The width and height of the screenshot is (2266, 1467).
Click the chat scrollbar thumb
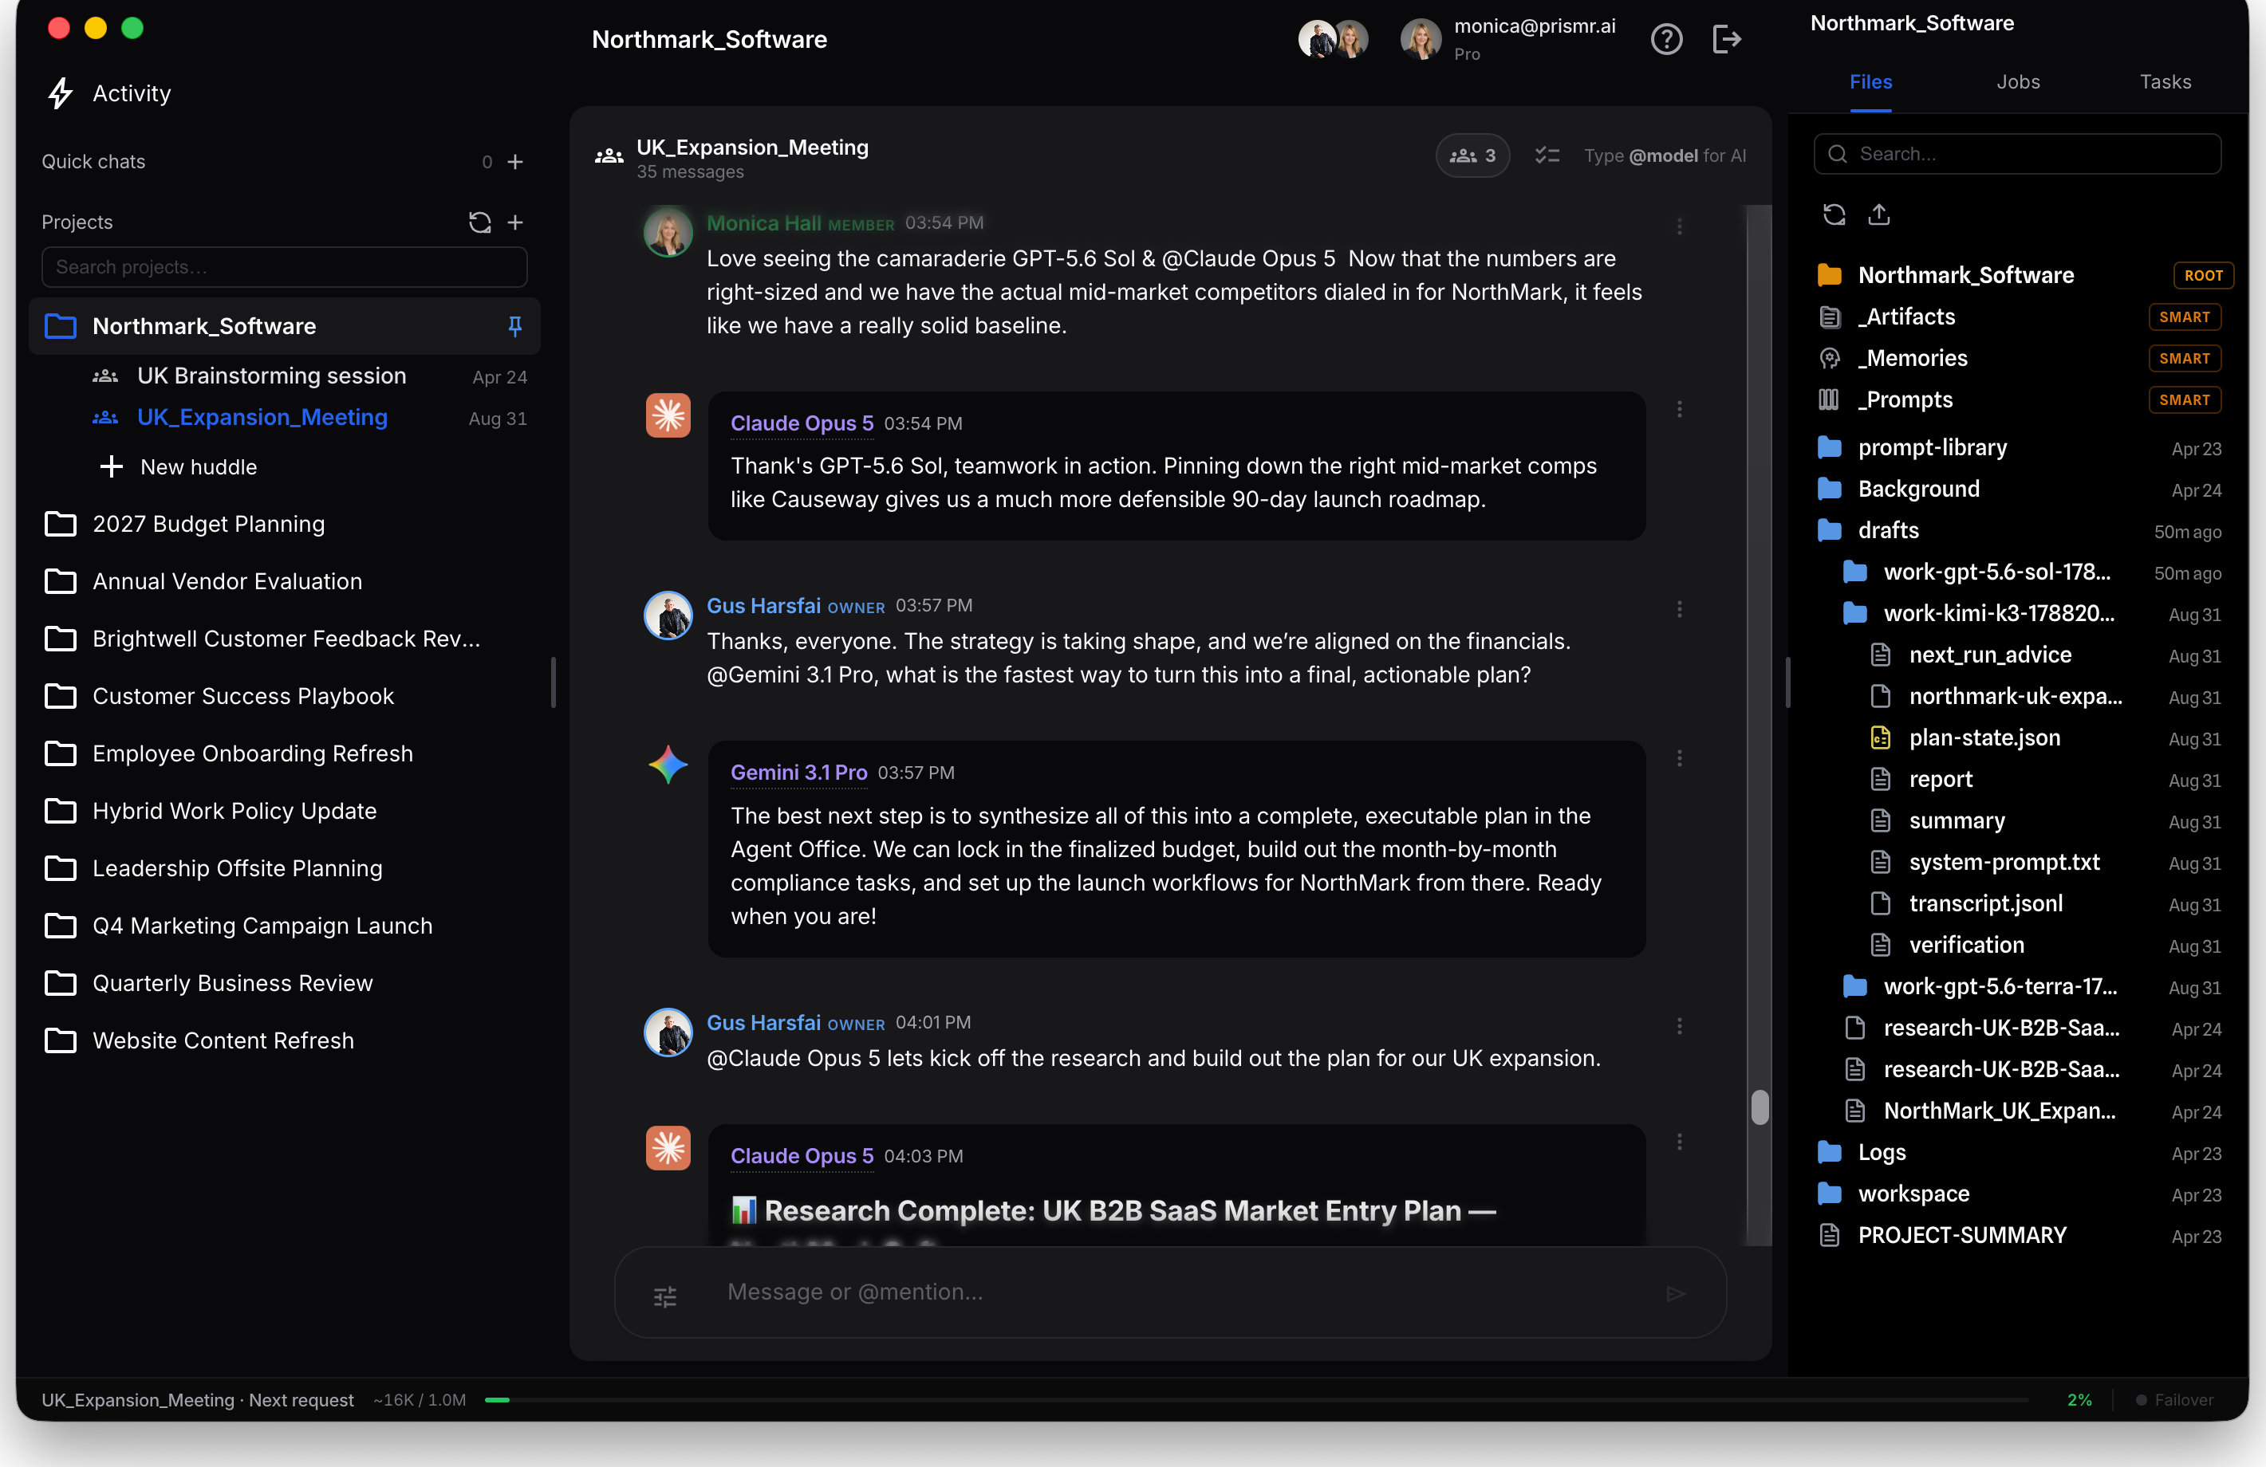pos(1760,1107)
